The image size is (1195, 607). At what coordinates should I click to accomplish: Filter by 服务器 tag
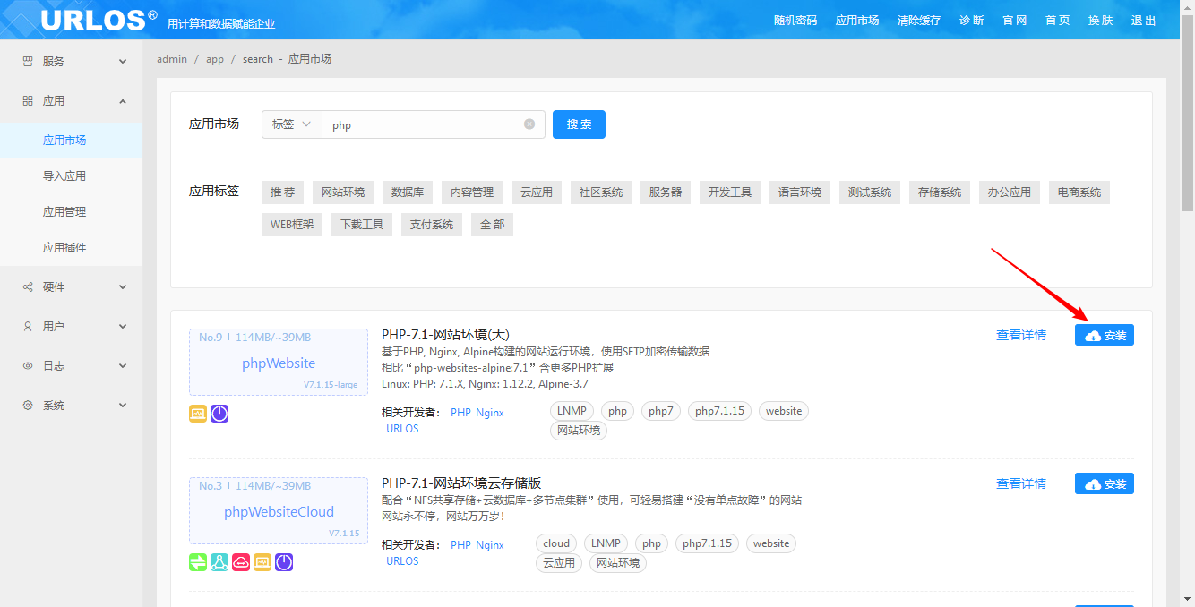[x=666, y=192]
